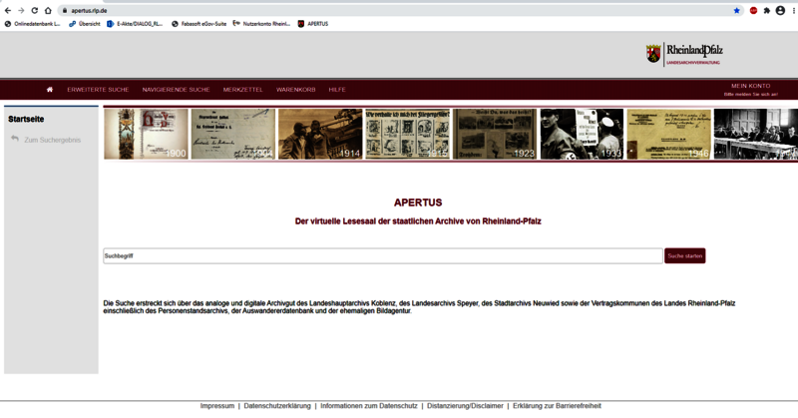798x418 pixels.
Task: Click the Rheinland-Pfalz Landesarchivverwaltung logo
Action: click(684, 55)
